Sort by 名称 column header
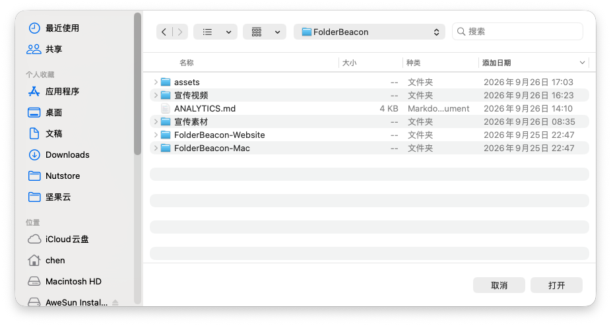 point(187,63)
